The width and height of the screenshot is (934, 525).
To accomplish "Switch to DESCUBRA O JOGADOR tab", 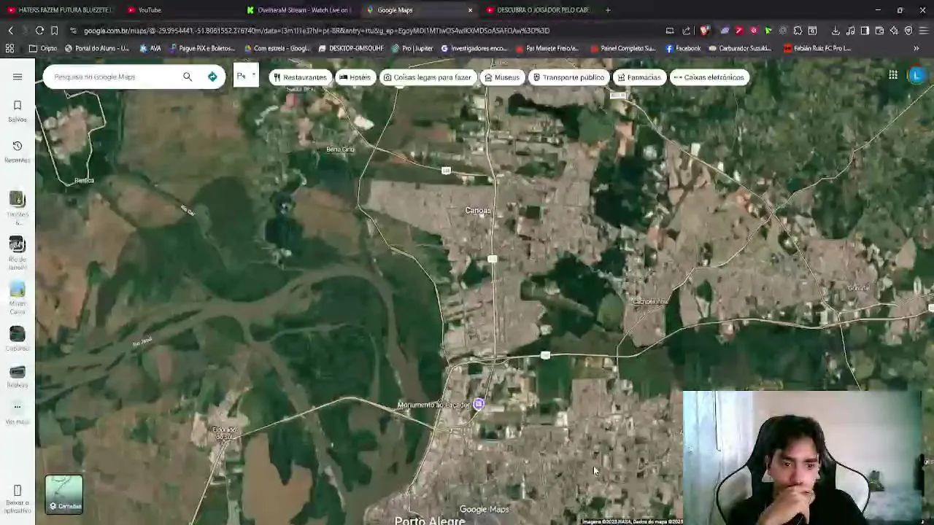I will point(540,10).
